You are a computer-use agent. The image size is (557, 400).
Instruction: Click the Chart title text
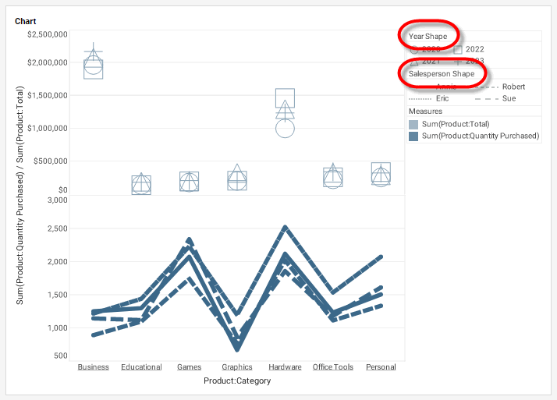(x=25, y=21)
